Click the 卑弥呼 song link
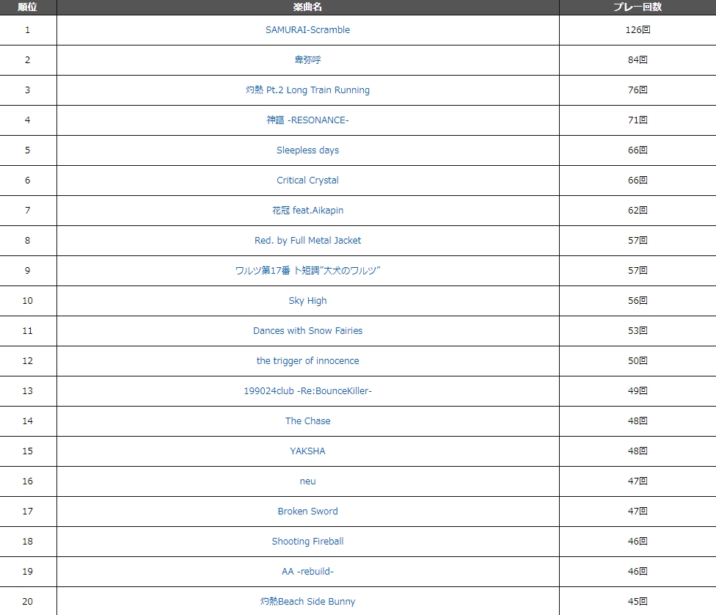The width and height of the screenshot is (716, 615). 307,60
